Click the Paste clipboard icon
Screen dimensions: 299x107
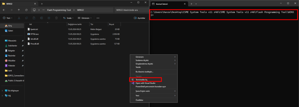[34, 18]
